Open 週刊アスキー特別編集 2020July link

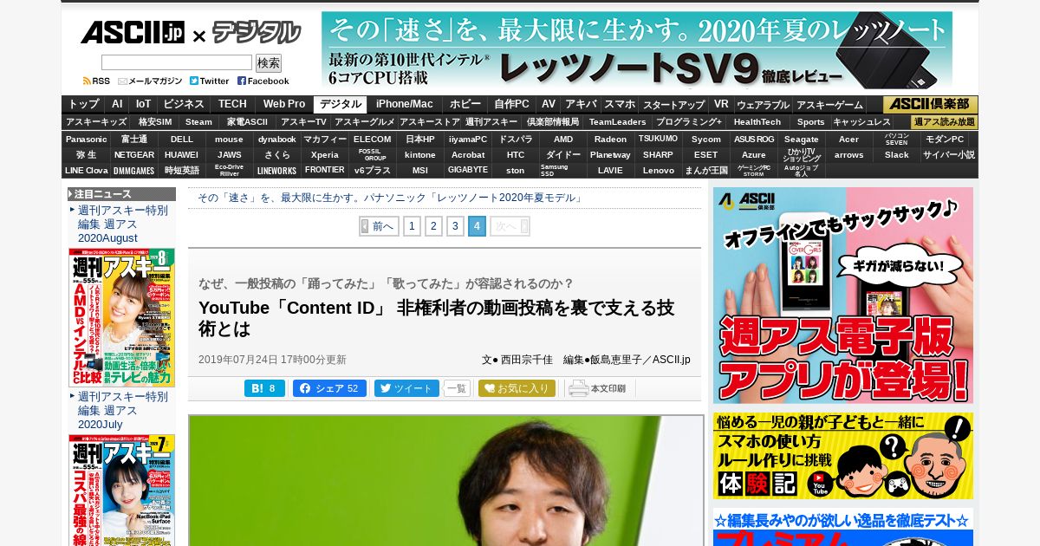122,410
